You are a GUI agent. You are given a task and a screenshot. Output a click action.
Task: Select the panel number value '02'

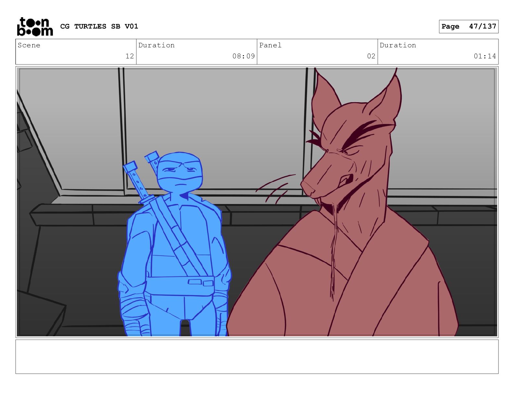(x=371, y=56)
